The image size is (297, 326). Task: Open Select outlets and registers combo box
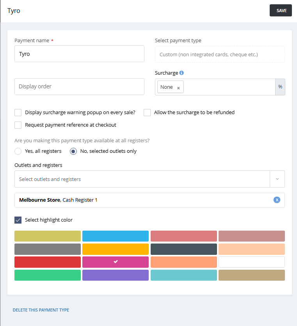142,179
